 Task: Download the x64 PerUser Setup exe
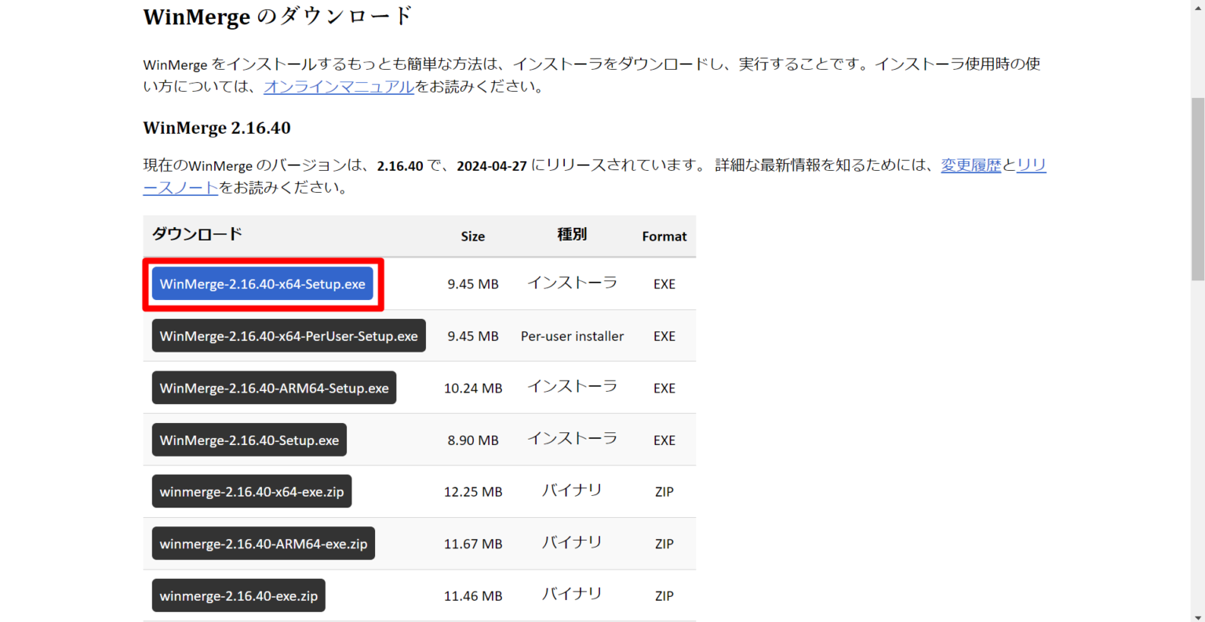(288, 335)
